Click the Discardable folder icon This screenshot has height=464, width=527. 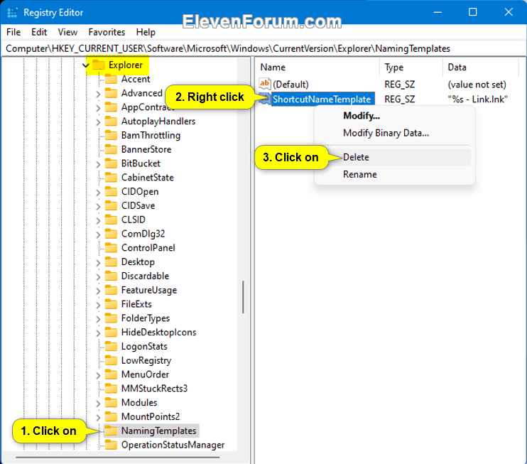(x=111, y=276)
